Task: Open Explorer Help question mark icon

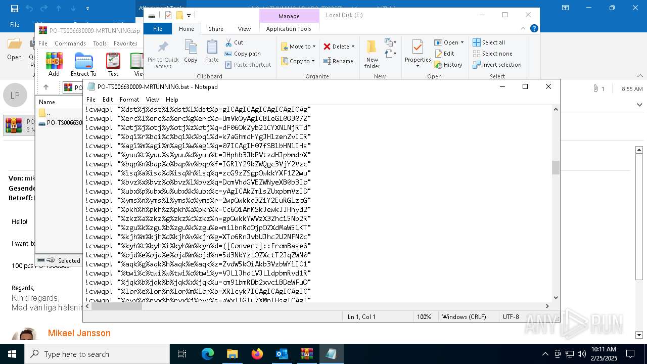Action: pos(534,29)
